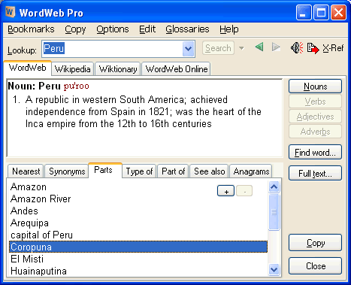Open the Lookup word dropdown arrow
Image resolution: width=351 pixels, height=285 pixels.
189,49
